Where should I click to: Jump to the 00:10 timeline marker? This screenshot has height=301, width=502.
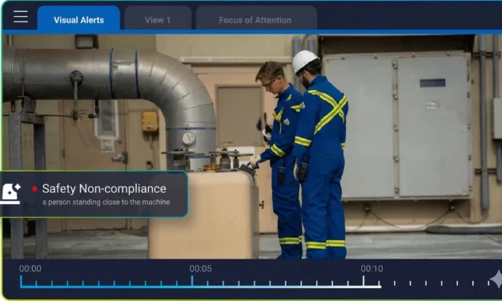(371, 268)
